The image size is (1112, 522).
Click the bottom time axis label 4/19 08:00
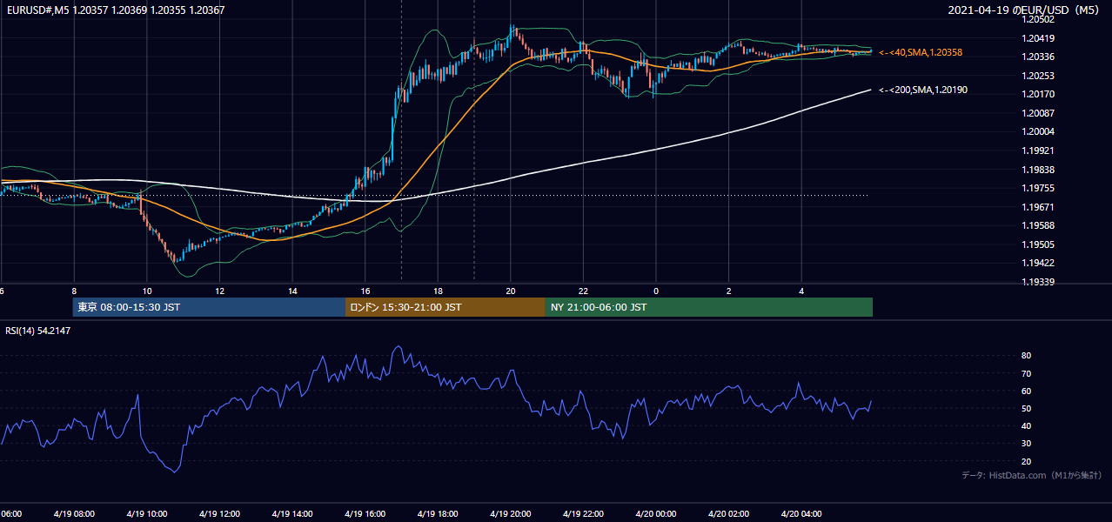(74, 514)
